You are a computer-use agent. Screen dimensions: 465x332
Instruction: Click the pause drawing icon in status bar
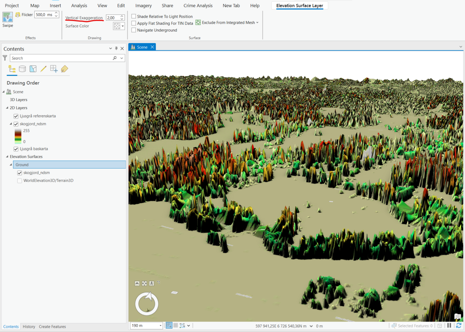click(449, 325)
